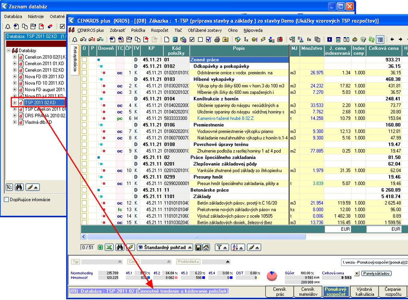The width and height of the screenshot is (408, 300).
Task: Toggle Doplňujúce informácie checkbox
Action: [6, 200]
